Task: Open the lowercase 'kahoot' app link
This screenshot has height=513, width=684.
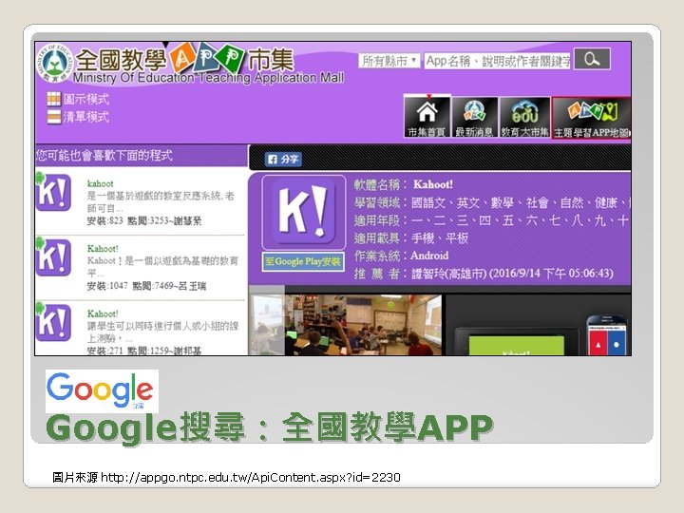Action: (x=100, y=183)
